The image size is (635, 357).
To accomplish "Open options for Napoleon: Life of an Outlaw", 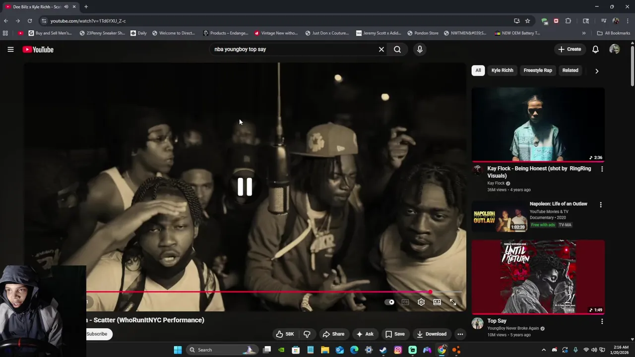I will coord(601,205).
